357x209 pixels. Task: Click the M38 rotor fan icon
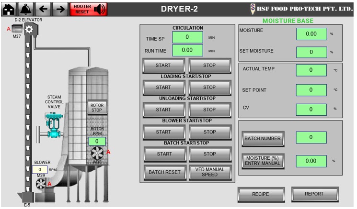(x=97, y=153)
